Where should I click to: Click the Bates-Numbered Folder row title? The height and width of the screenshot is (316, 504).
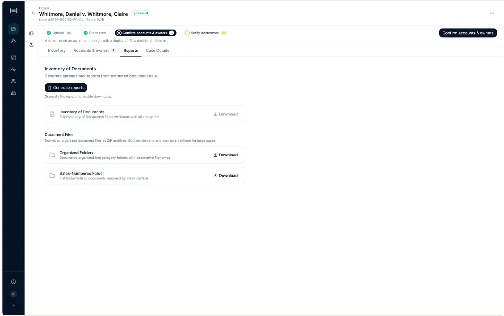point(82,173)
